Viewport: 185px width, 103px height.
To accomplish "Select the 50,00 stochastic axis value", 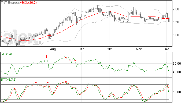I will [x=177, y=92].
